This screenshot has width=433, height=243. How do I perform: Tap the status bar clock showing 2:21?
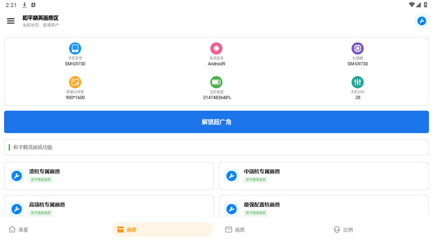point(11,5)
